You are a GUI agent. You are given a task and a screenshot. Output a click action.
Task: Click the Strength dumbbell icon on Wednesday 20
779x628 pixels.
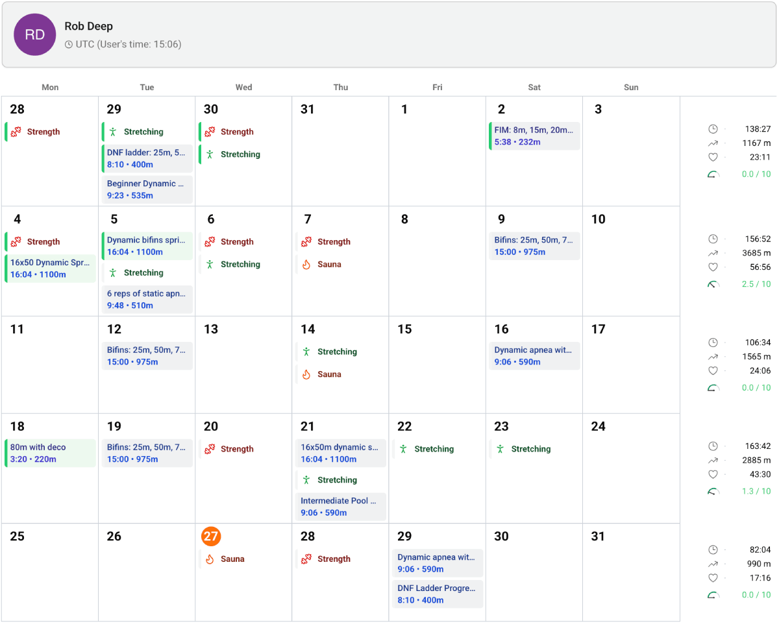(211, 449)
